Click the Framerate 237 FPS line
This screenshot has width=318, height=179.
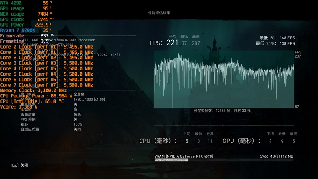(x=27, y=36)
